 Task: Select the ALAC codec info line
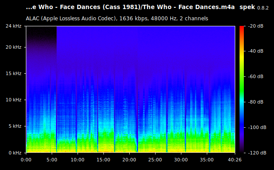[117, 19]
